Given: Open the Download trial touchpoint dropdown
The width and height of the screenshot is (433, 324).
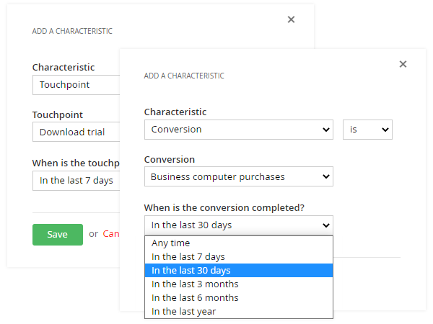Looking at the screenshot, I should [75, 132].
